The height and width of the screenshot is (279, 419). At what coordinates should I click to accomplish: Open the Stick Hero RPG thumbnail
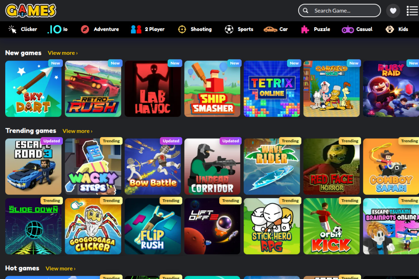click(272, 226)
